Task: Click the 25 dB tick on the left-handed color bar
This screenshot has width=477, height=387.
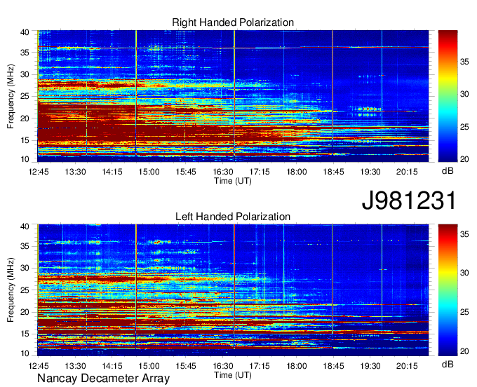Action: (x=464, y=312)
